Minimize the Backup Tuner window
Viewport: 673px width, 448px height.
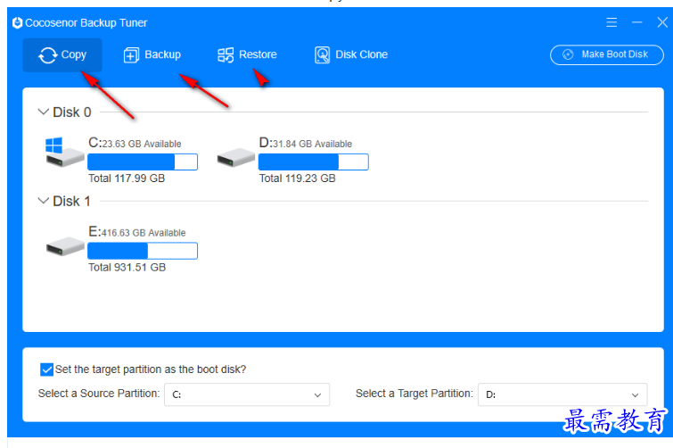[x=637, y=22]
